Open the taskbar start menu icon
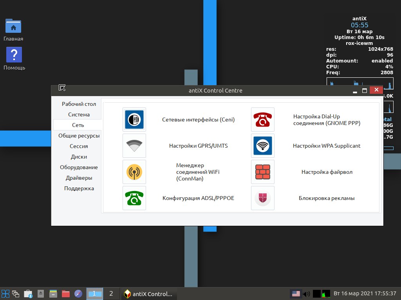The image size is (401, 300). click(x=5, y=294)
